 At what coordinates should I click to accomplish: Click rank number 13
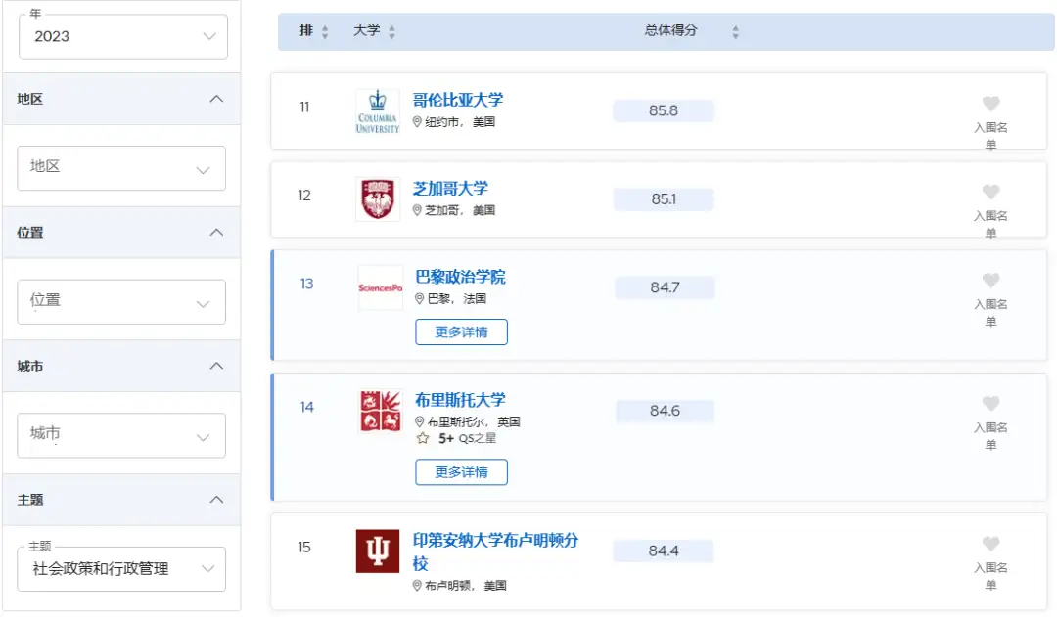(x=306, y=284)
